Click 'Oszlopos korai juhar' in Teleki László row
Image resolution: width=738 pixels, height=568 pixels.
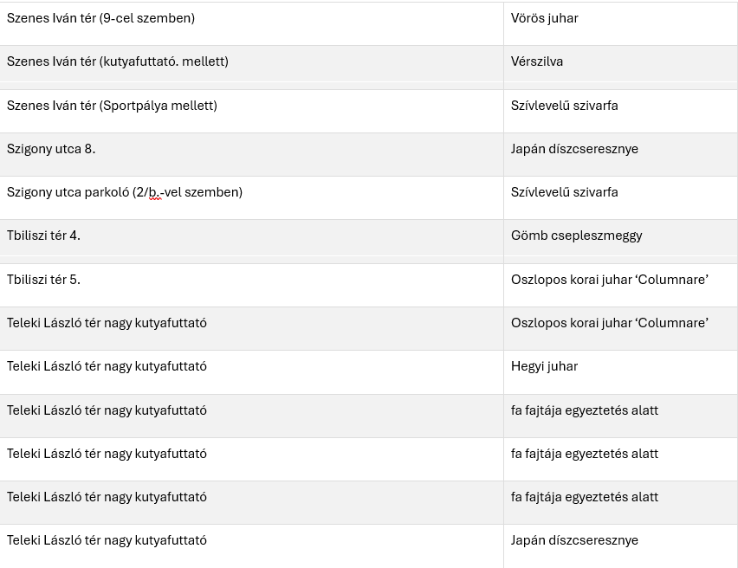tap(609, 323)
